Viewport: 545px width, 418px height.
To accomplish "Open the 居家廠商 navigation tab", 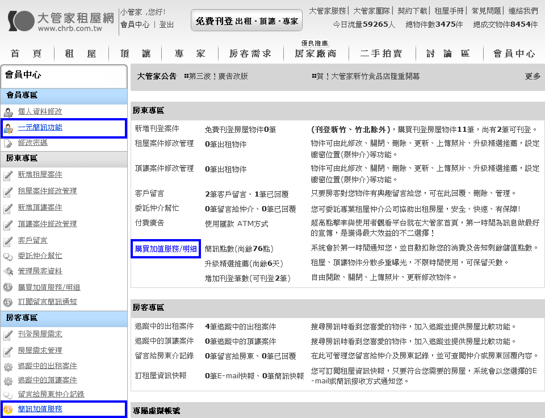I will click(316, 53).
